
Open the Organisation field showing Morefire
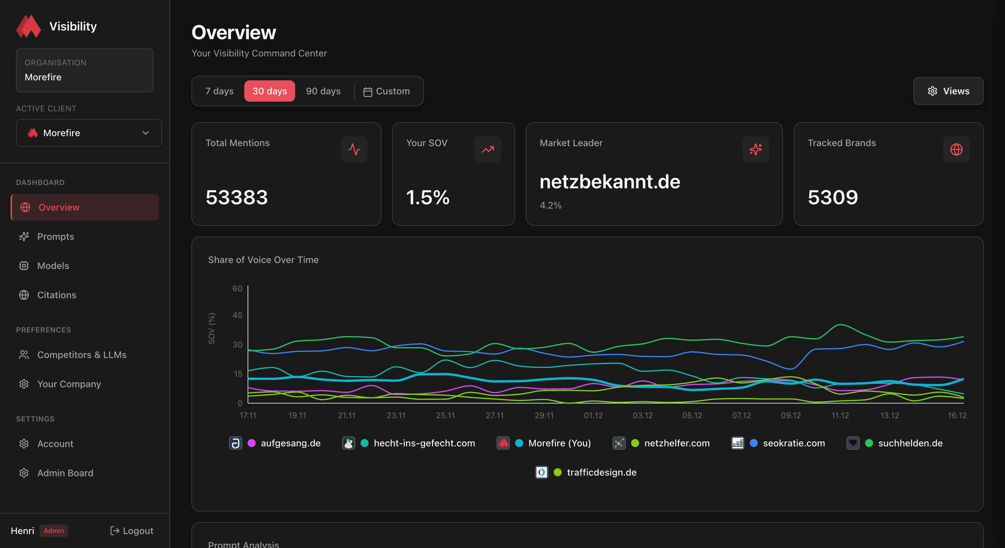pyautogui.click(x=84, y=70)
